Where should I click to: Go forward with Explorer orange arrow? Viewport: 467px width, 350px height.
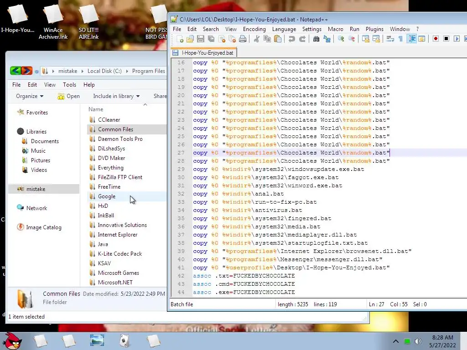tap(26, 71)
